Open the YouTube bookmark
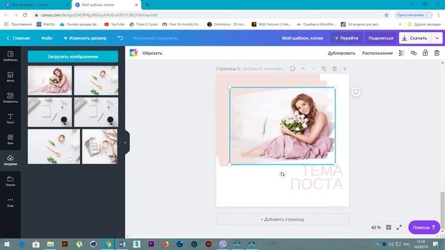445x250 pixels. (115, 24)
